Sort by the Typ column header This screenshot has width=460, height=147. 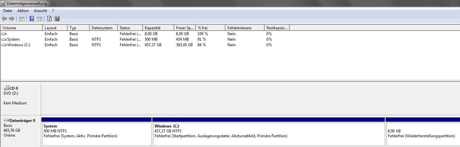pos(78,28)
